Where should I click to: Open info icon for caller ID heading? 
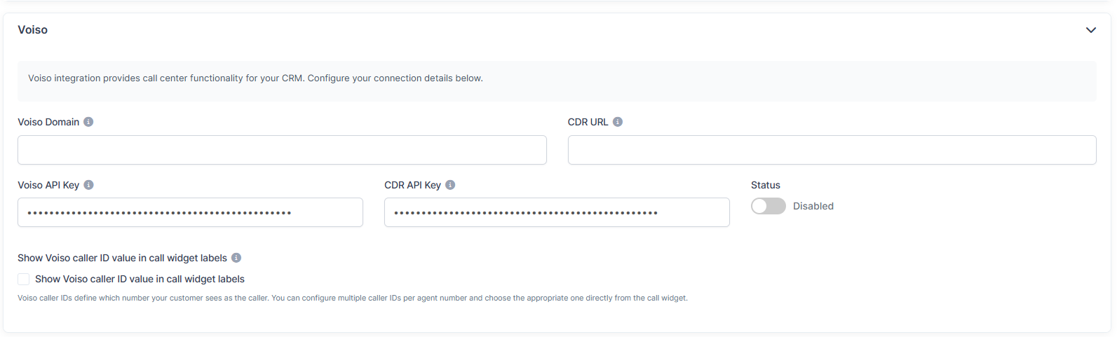236,258
